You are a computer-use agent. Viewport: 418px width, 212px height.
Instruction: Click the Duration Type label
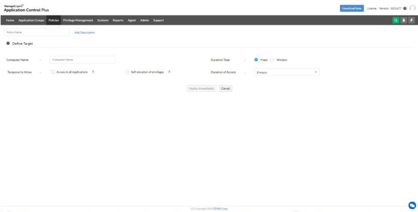click(x=220, y=60)
